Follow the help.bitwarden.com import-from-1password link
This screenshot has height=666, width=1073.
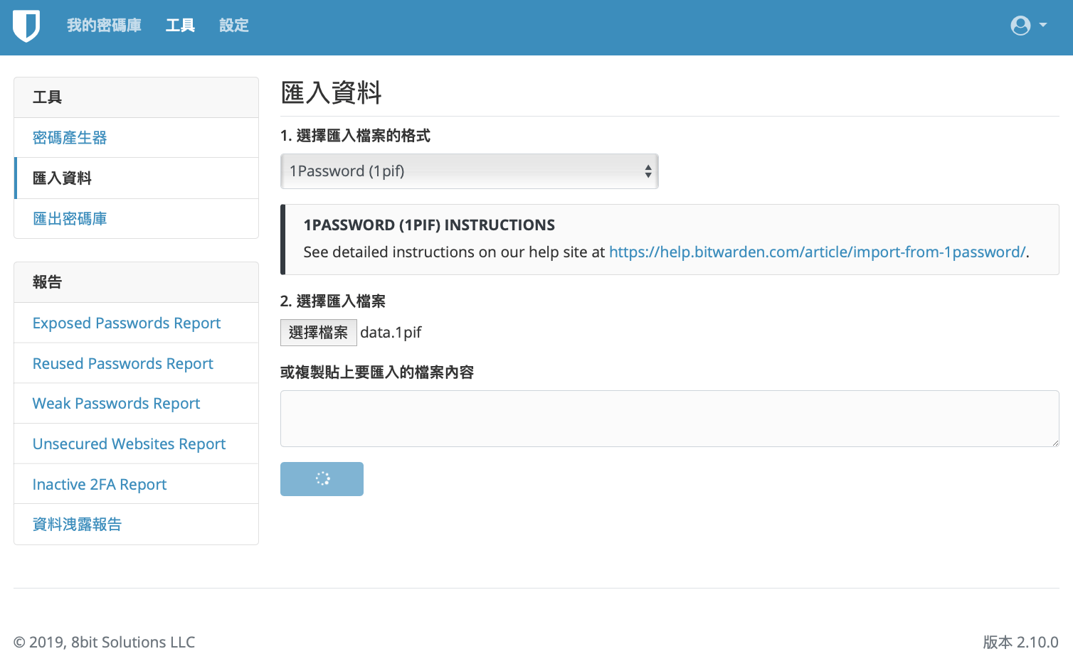(817, 252)
